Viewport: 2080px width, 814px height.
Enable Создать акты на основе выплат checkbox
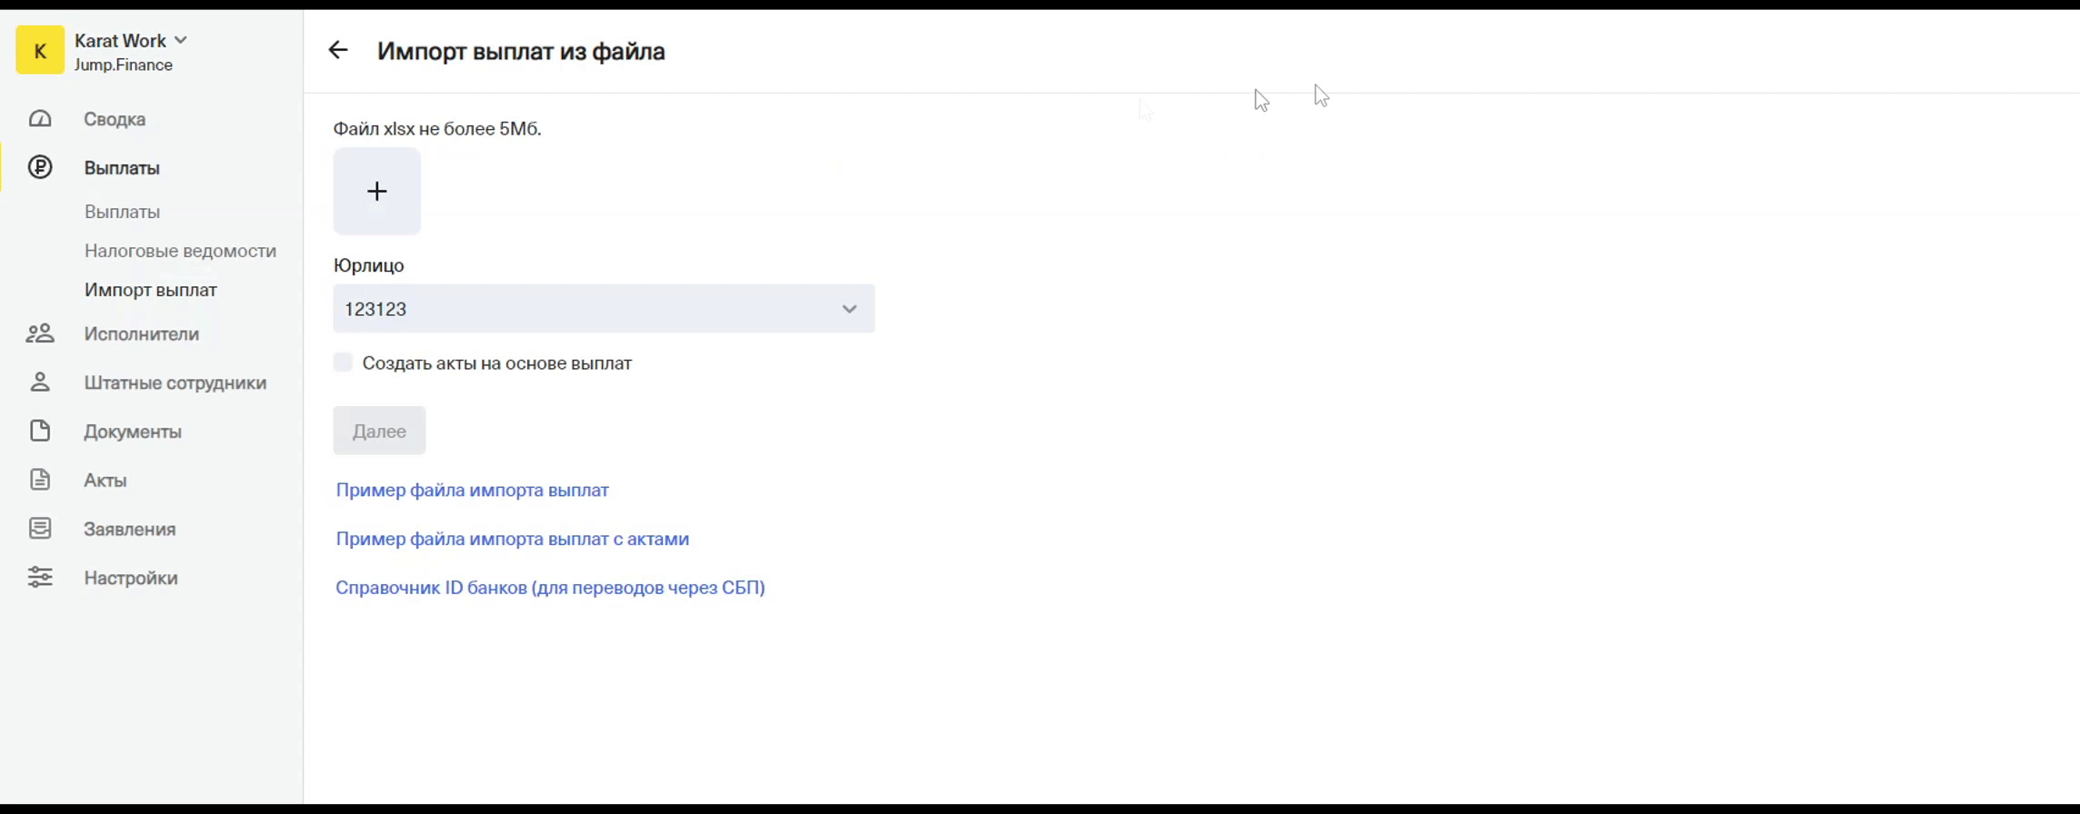(x=343, y=362)
